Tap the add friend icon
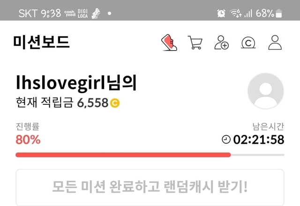The image size is (300, 206). point(221,43)
